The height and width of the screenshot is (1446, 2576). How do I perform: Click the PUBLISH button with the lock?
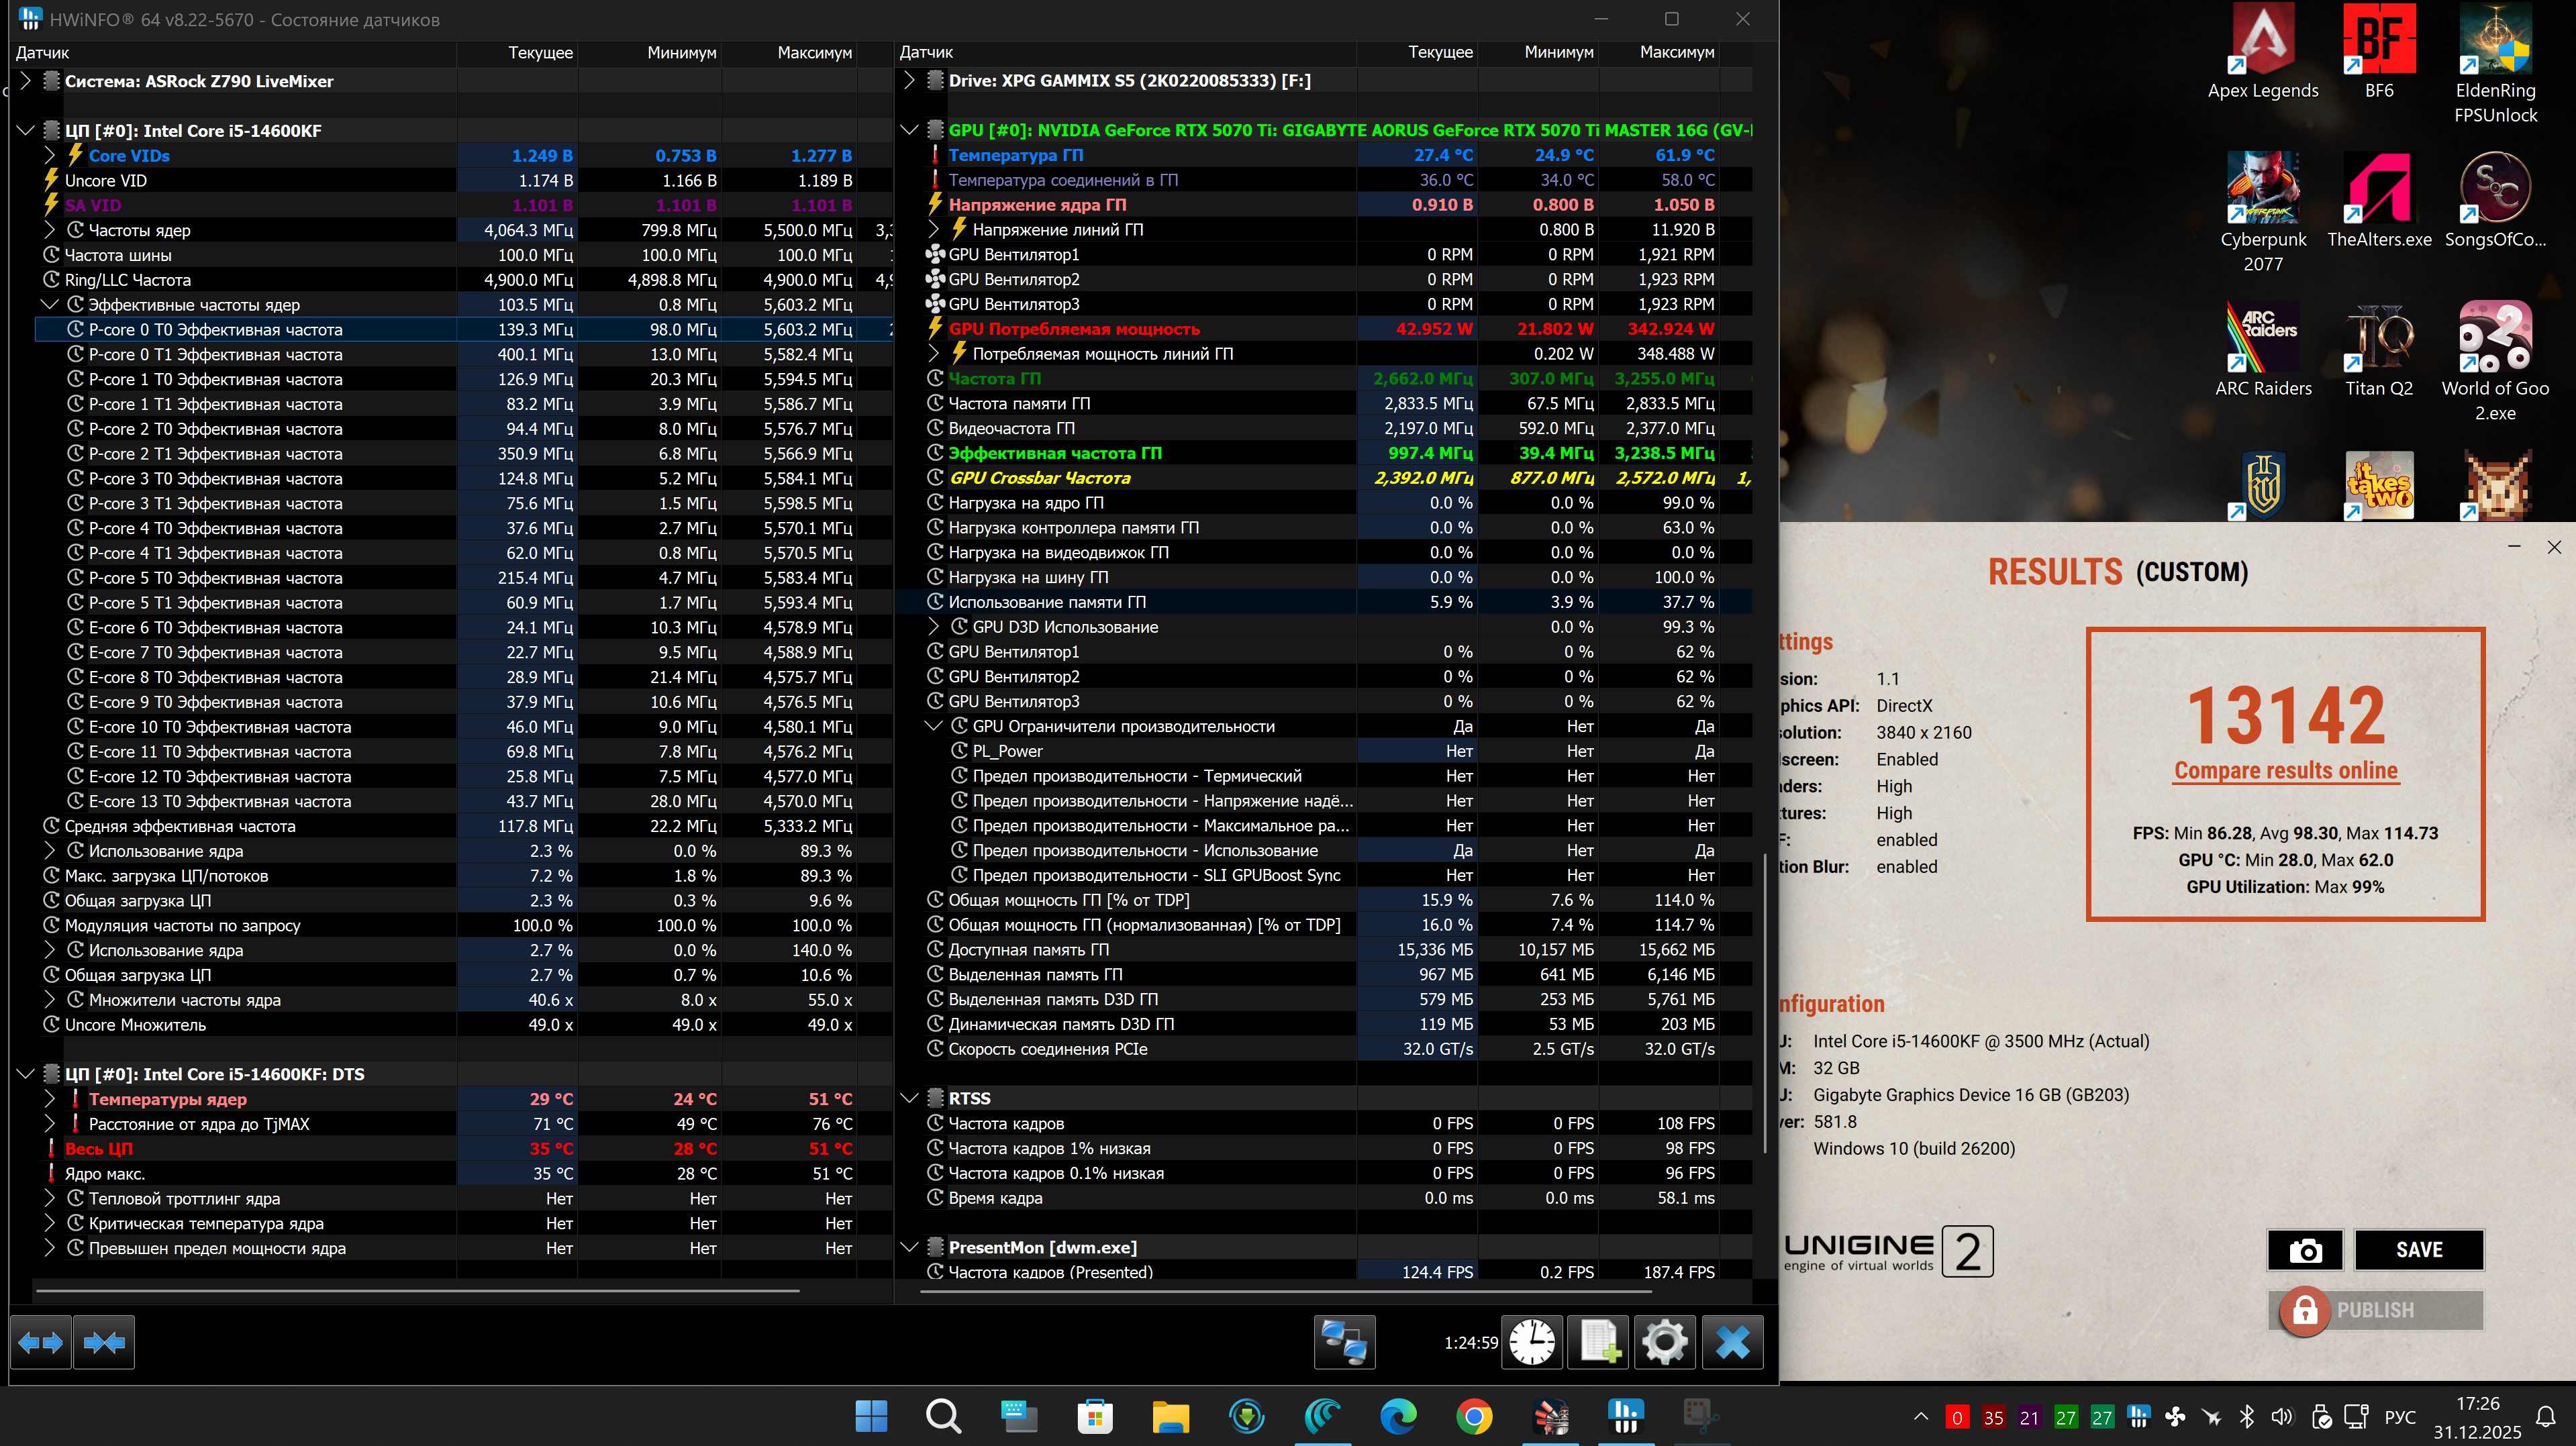[x=2375, y=1310]
